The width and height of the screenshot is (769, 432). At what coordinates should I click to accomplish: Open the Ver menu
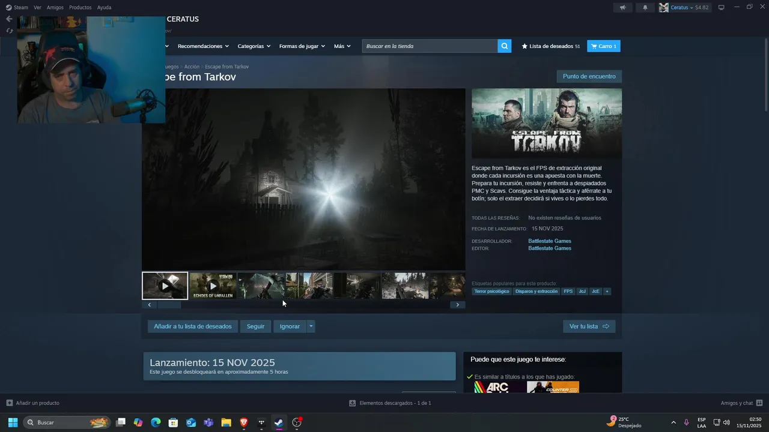[37, 7]
